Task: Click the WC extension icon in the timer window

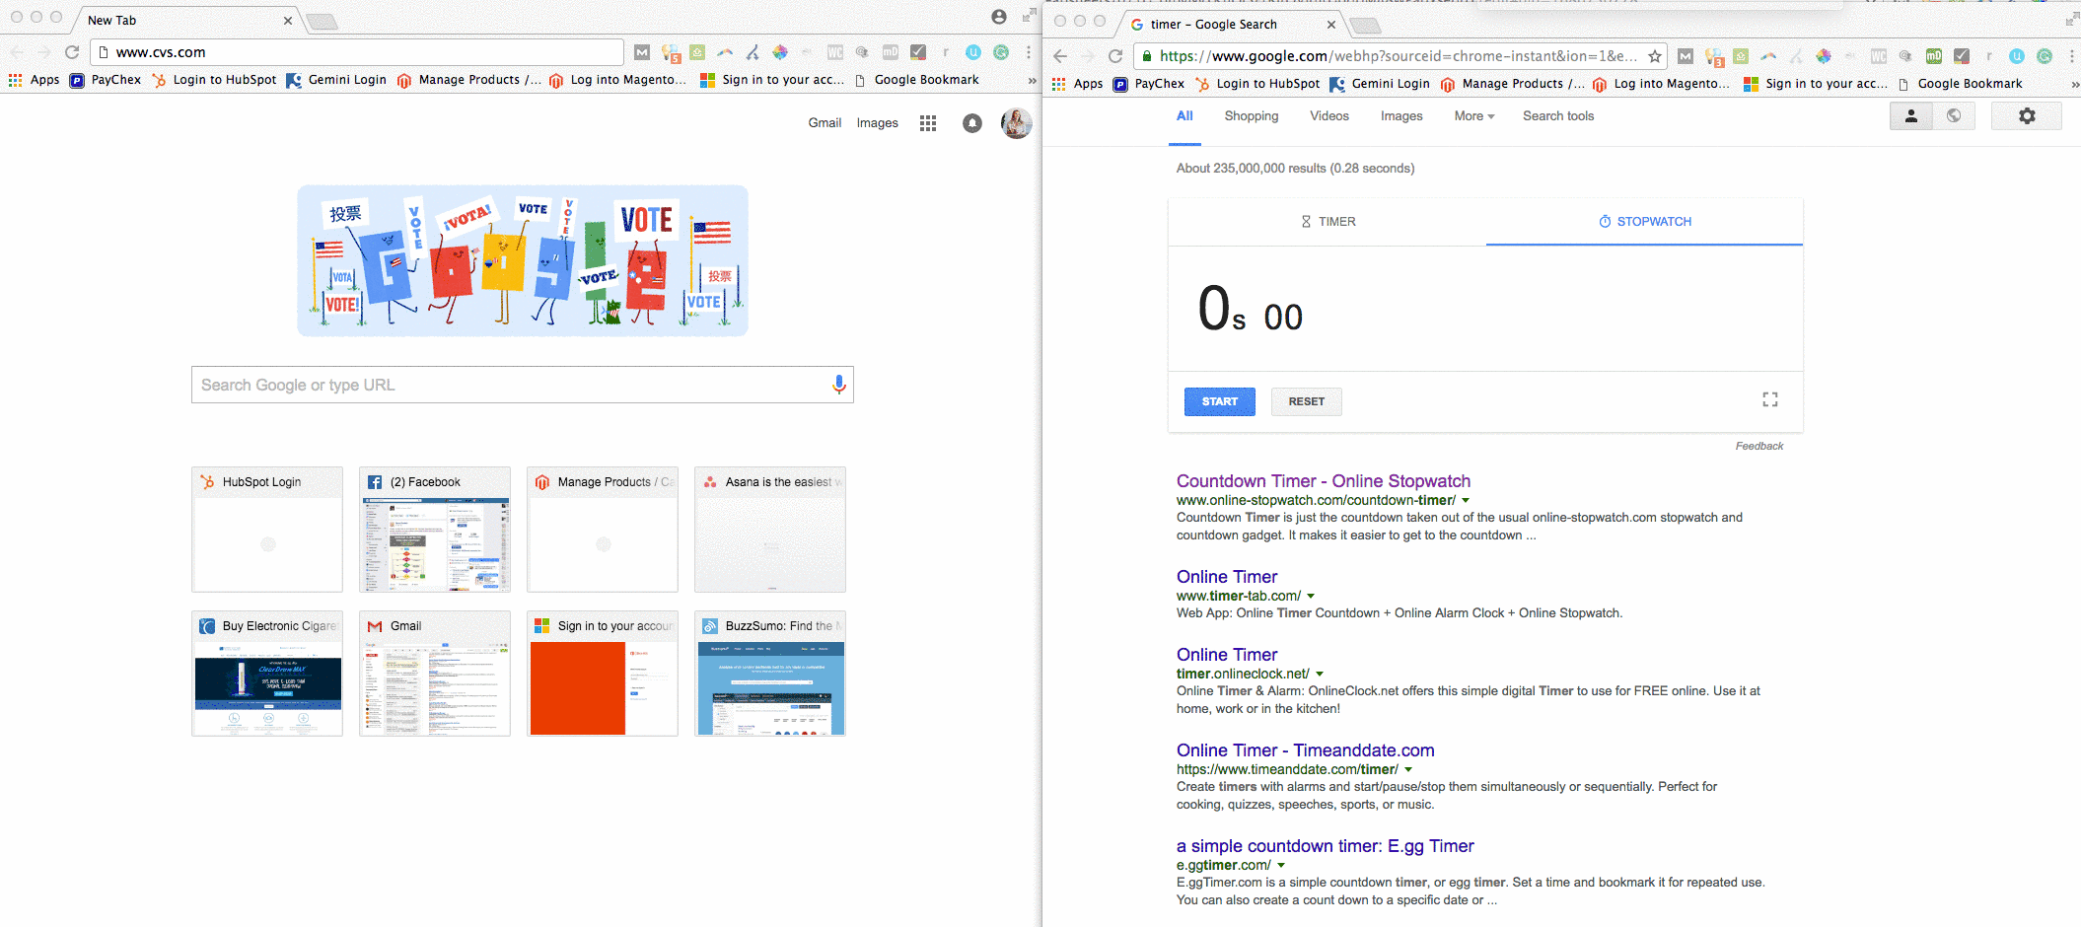Action: coord(1879,56)
